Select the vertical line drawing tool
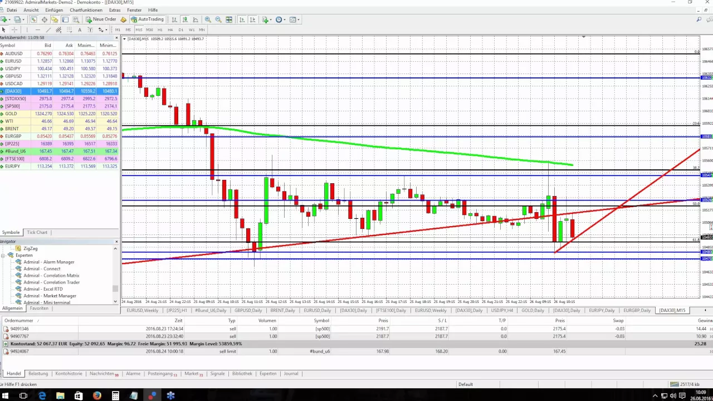 tap(27, 30)
